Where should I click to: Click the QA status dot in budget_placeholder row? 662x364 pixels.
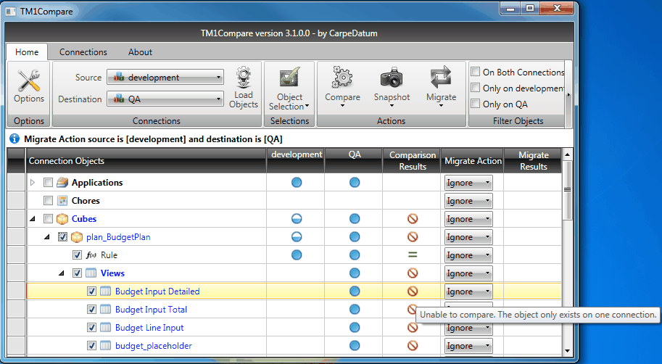coord(355,346)
